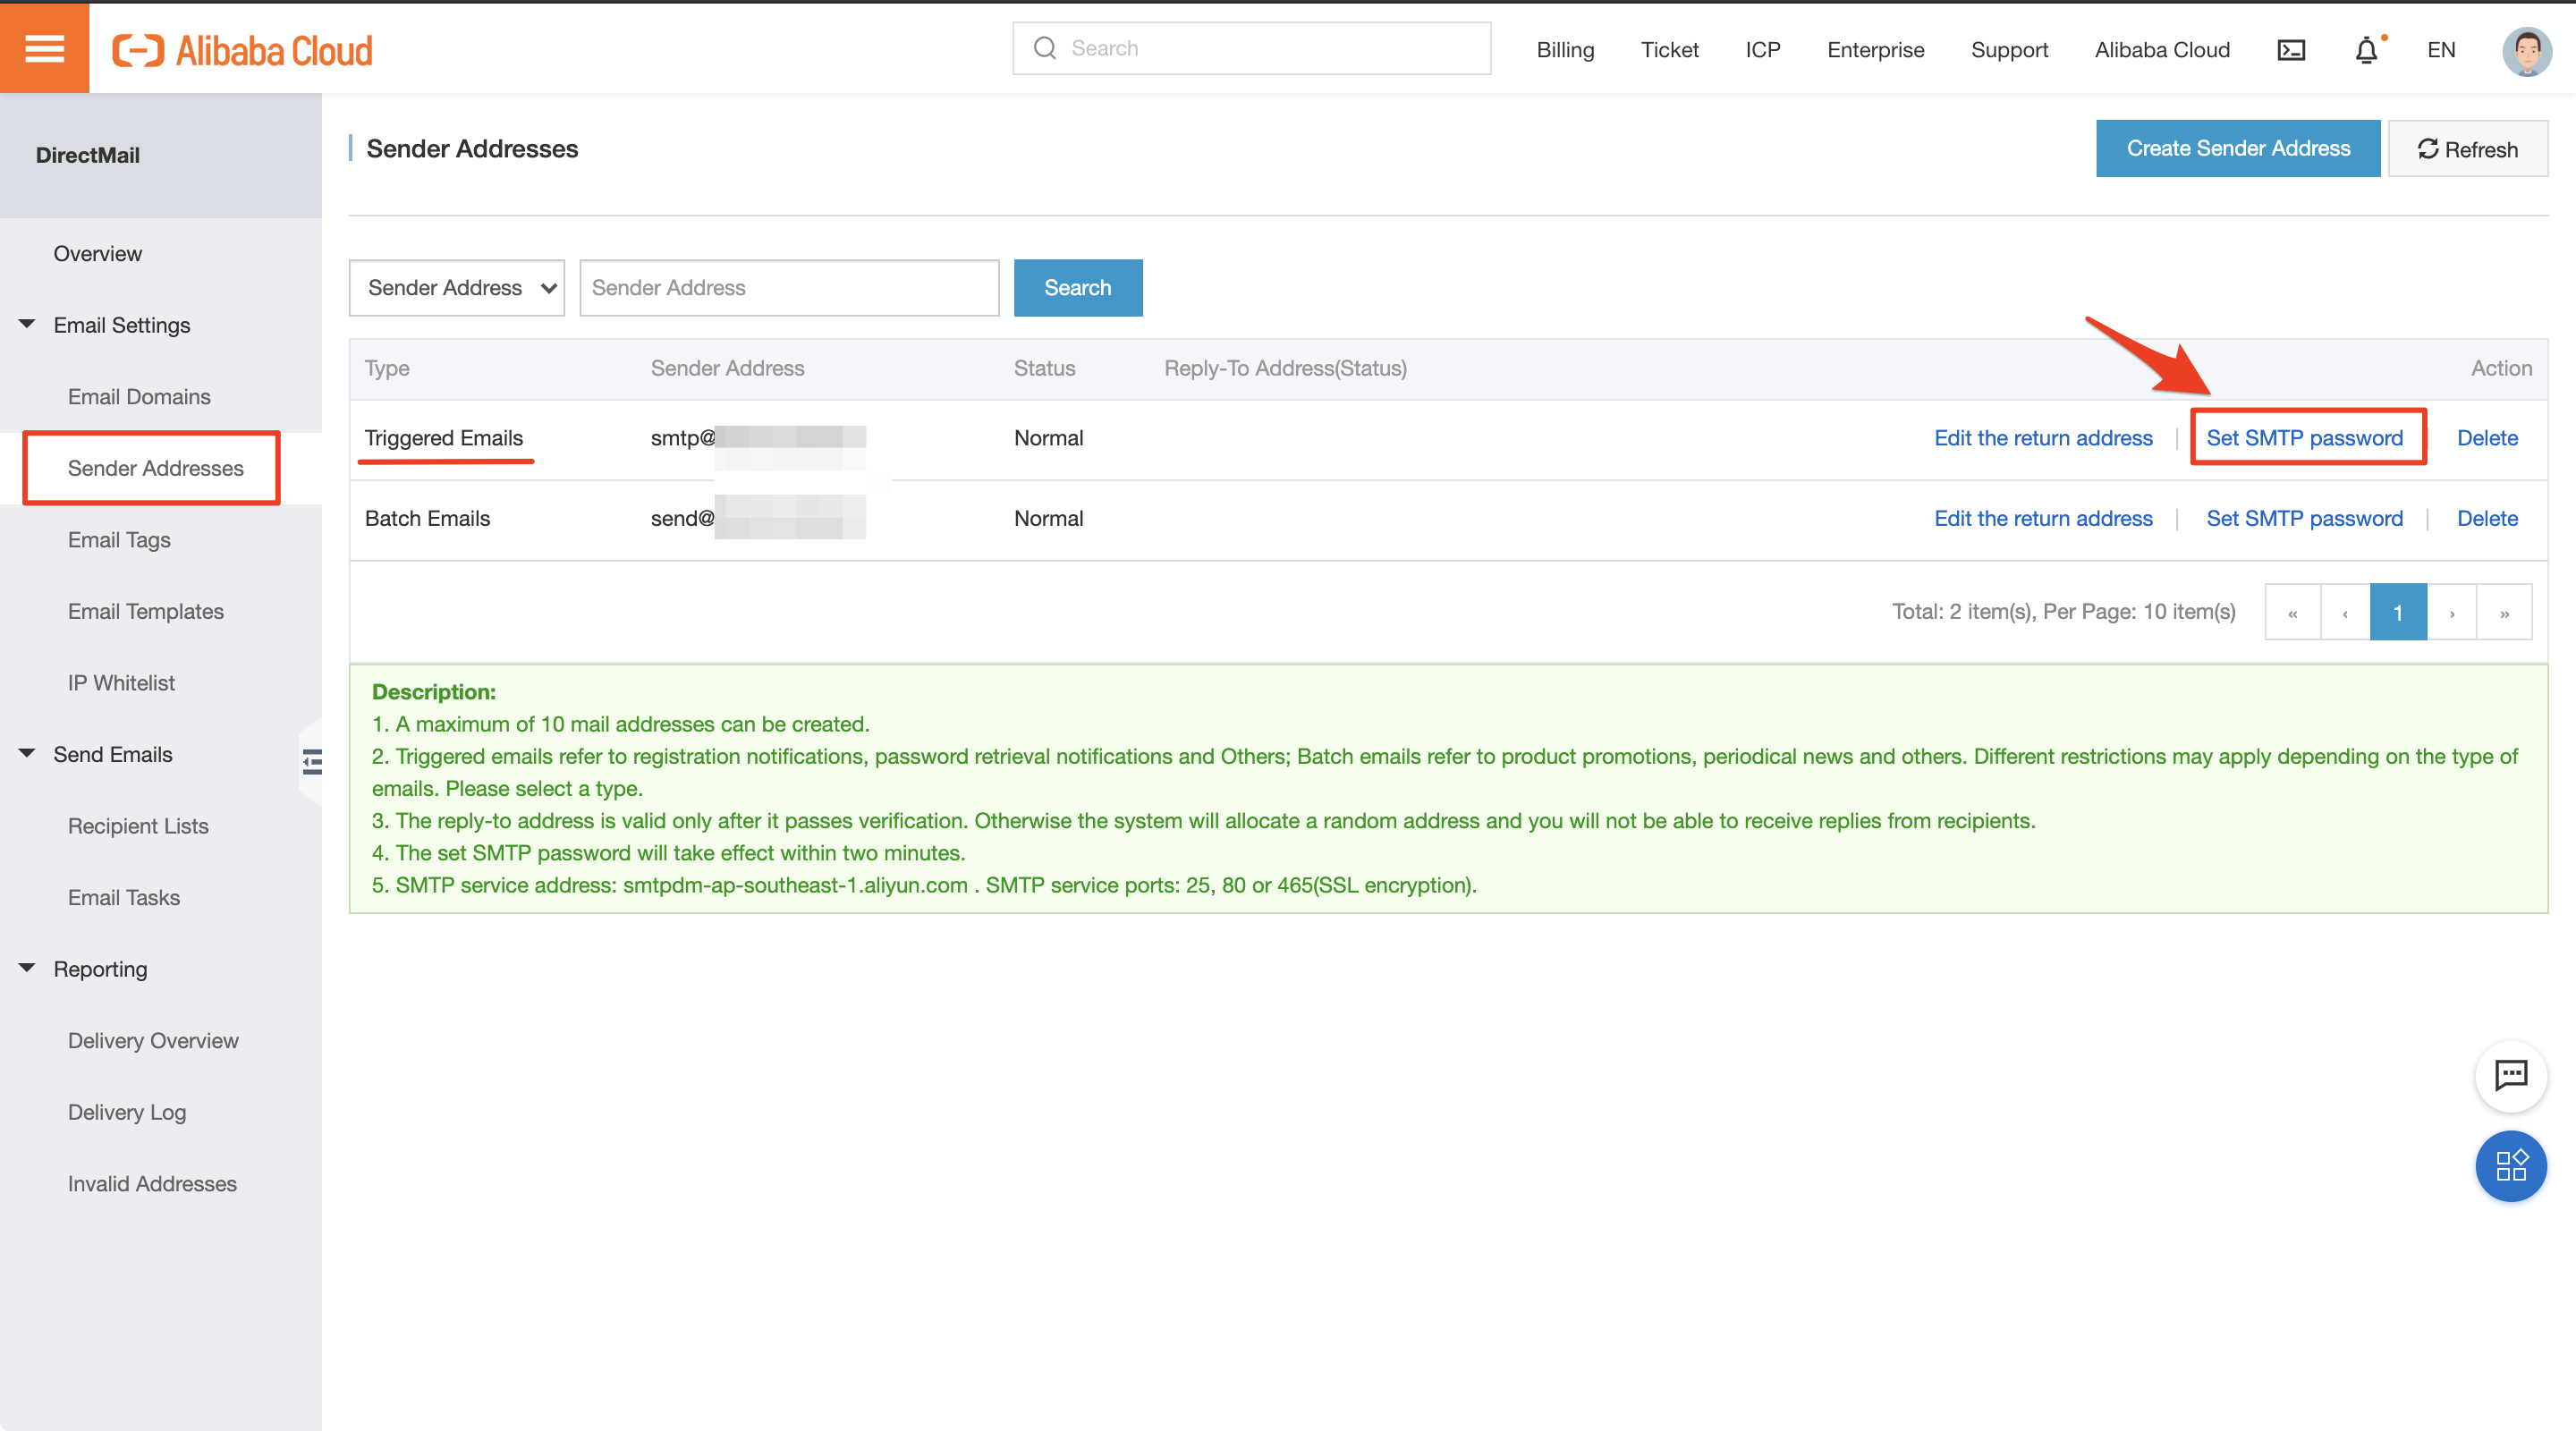This screenshot has width=2576, height=1431.
Task: Collapse the sidebar using the fold handle
Action: (x=312, y=762)
